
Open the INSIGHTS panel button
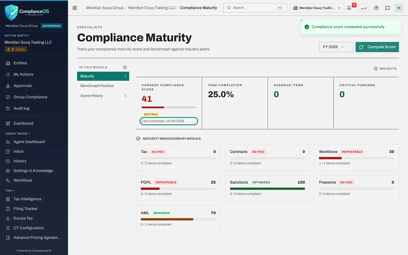[385, 69]
